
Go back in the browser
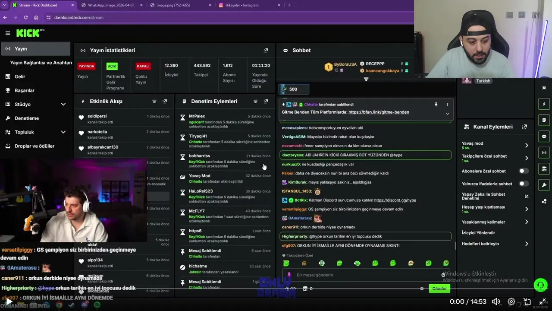[5, 18]
